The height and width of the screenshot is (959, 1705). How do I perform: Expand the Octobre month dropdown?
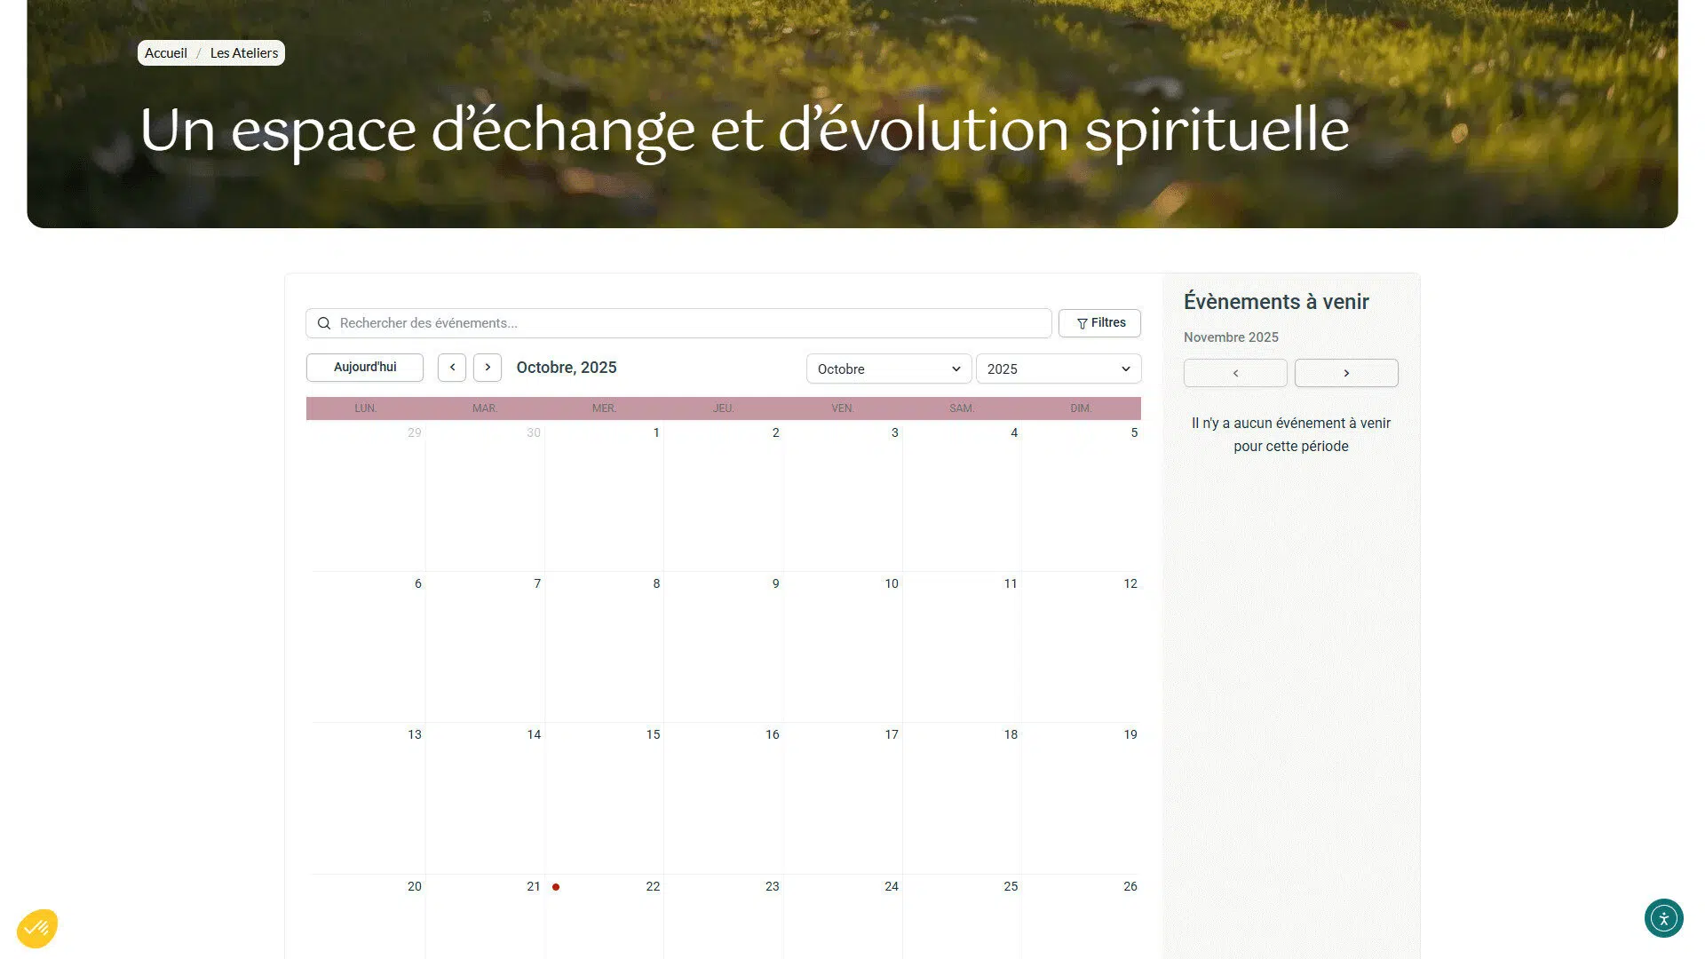pyautogui.click(x=888, y=369)
